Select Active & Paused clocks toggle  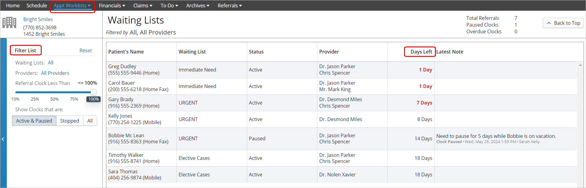click(34, 121)
